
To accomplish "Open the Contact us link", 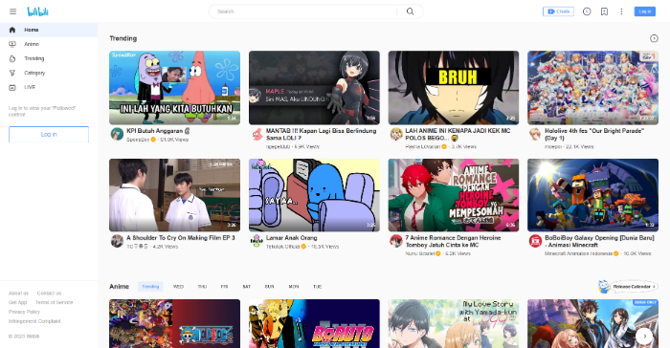I will 49,294.
